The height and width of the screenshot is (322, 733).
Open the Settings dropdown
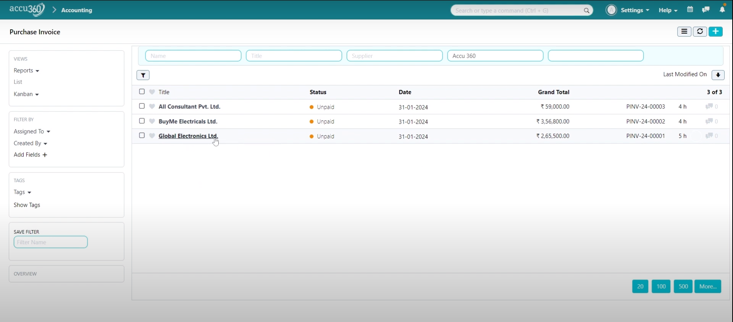click(x=635, y=10)
